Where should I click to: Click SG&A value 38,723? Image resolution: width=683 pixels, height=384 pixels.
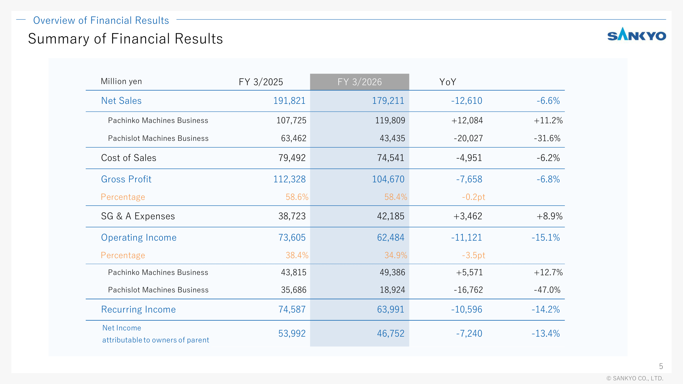[x=292, y=216]
